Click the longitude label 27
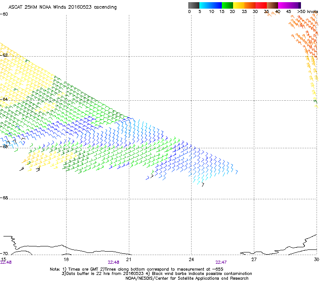 [254, 259]
